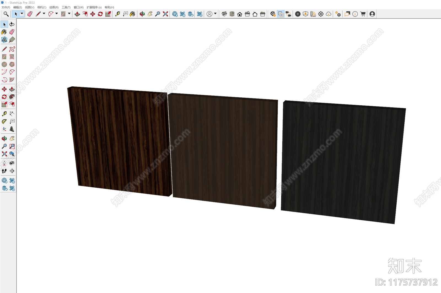This screenshot has width=441, height=293.
Task: Switch to Left view
Action: [263, 14]
